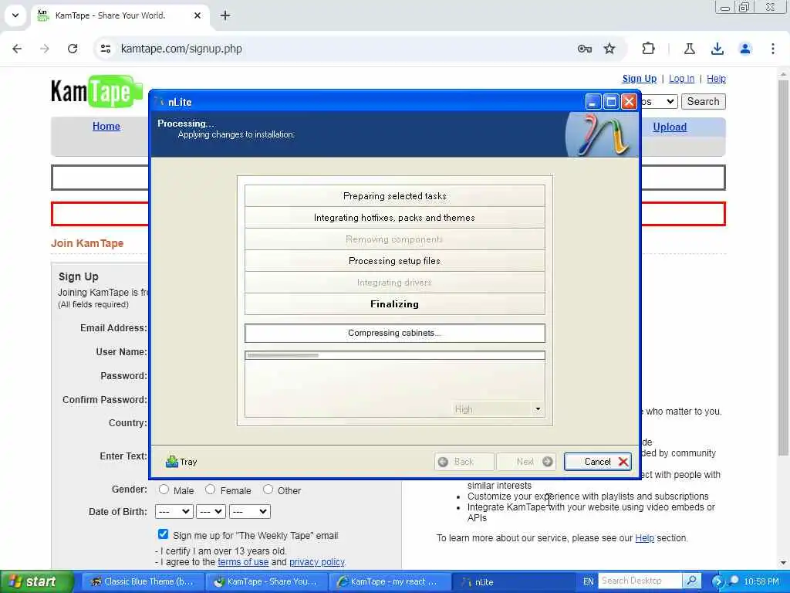Open the terms of use link
This screenshot has height=593, width=790.
tap(243, 562)
